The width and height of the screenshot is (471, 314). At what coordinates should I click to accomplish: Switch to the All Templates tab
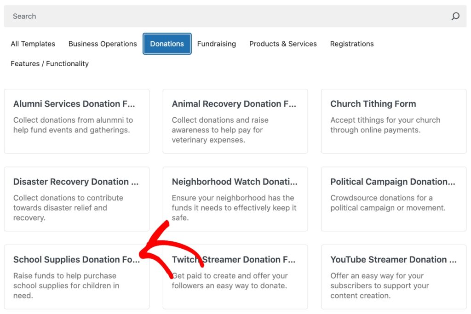33,44
